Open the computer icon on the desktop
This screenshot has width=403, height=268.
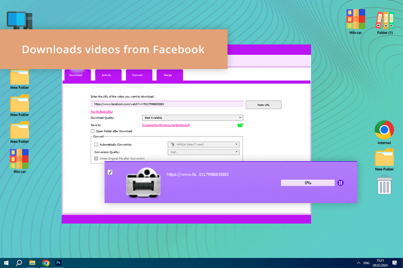20,20
